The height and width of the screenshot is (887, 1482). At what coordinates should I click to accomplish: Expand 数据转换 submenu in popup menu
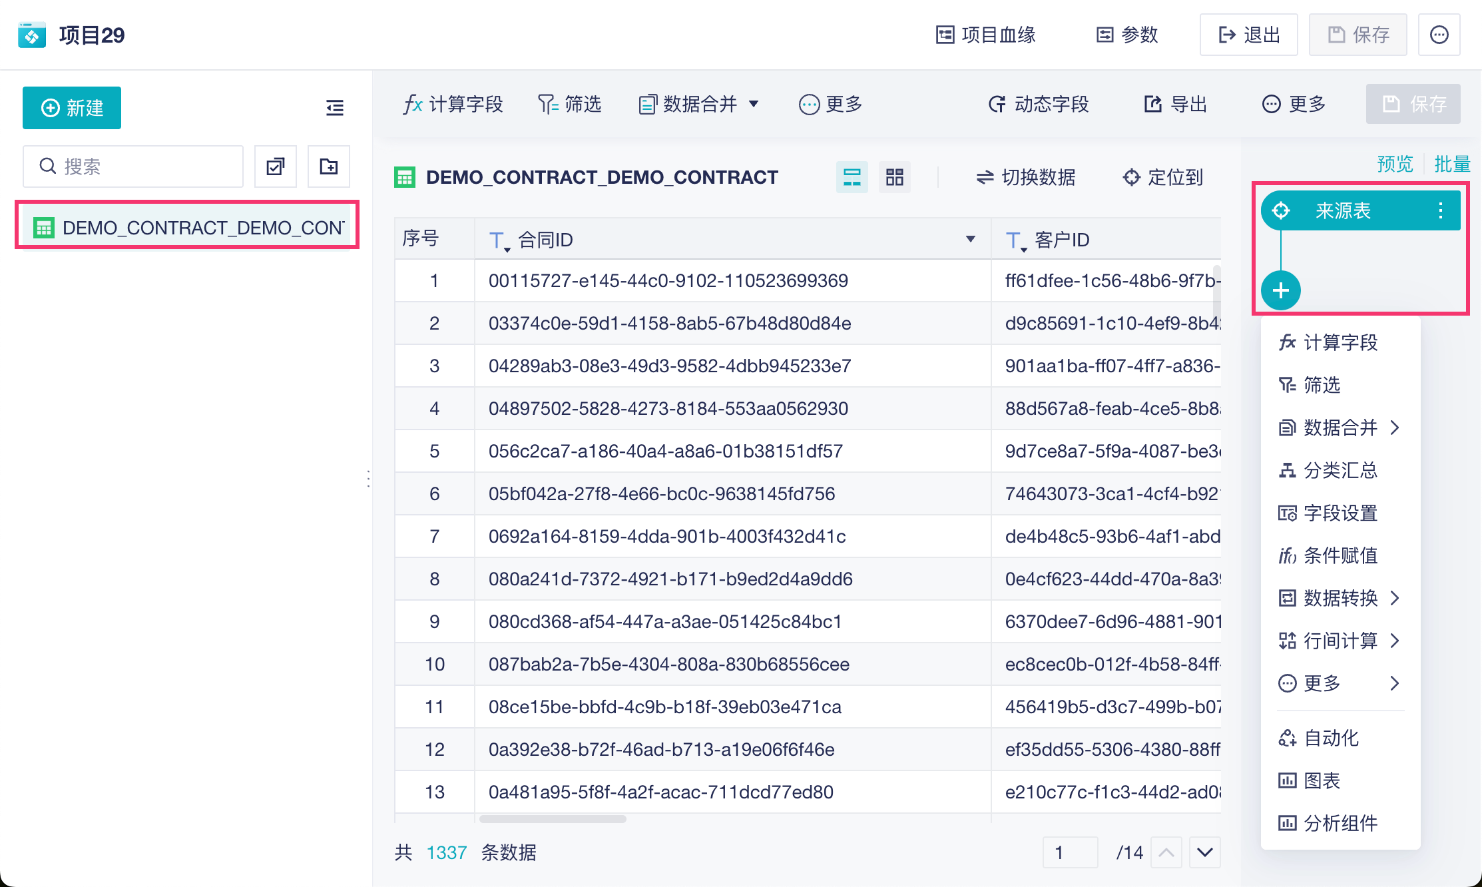(1340, 598)
